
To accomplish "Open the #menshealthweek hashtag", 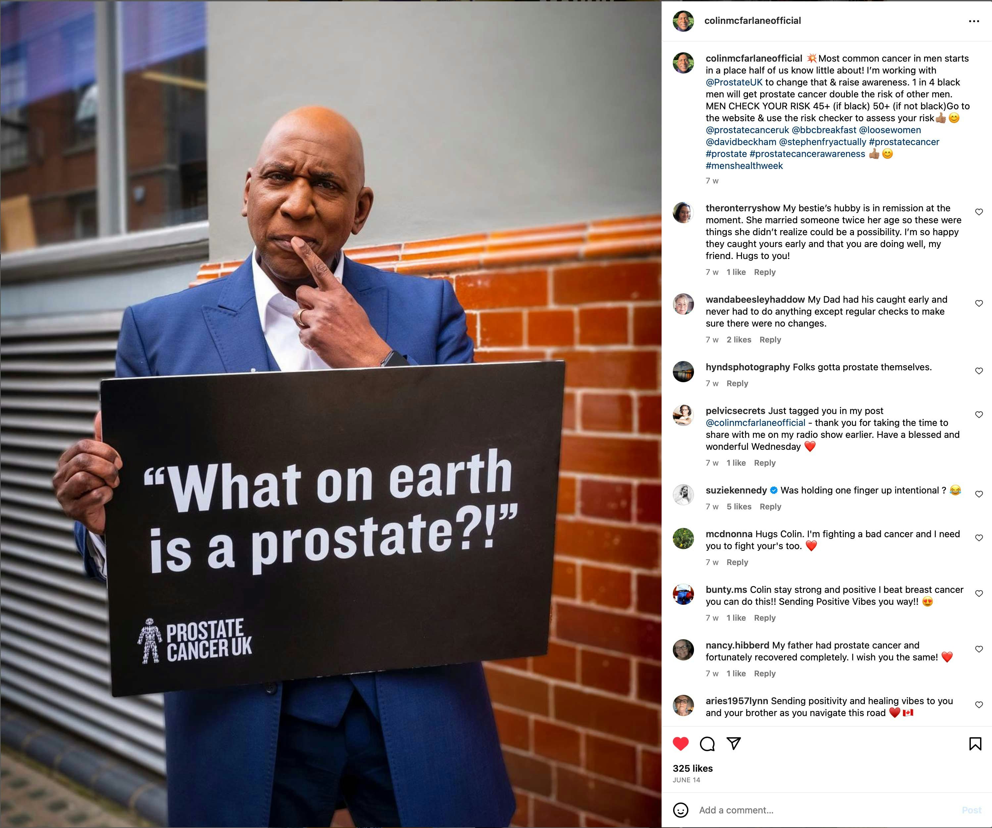I will point(744,166).
